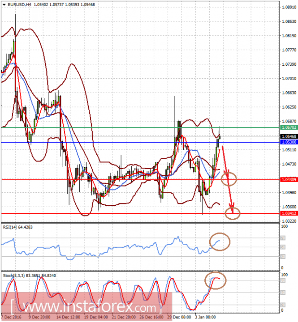
Task: Select the 29 Dec 08:00 time axis label
Action: [179, 317]
